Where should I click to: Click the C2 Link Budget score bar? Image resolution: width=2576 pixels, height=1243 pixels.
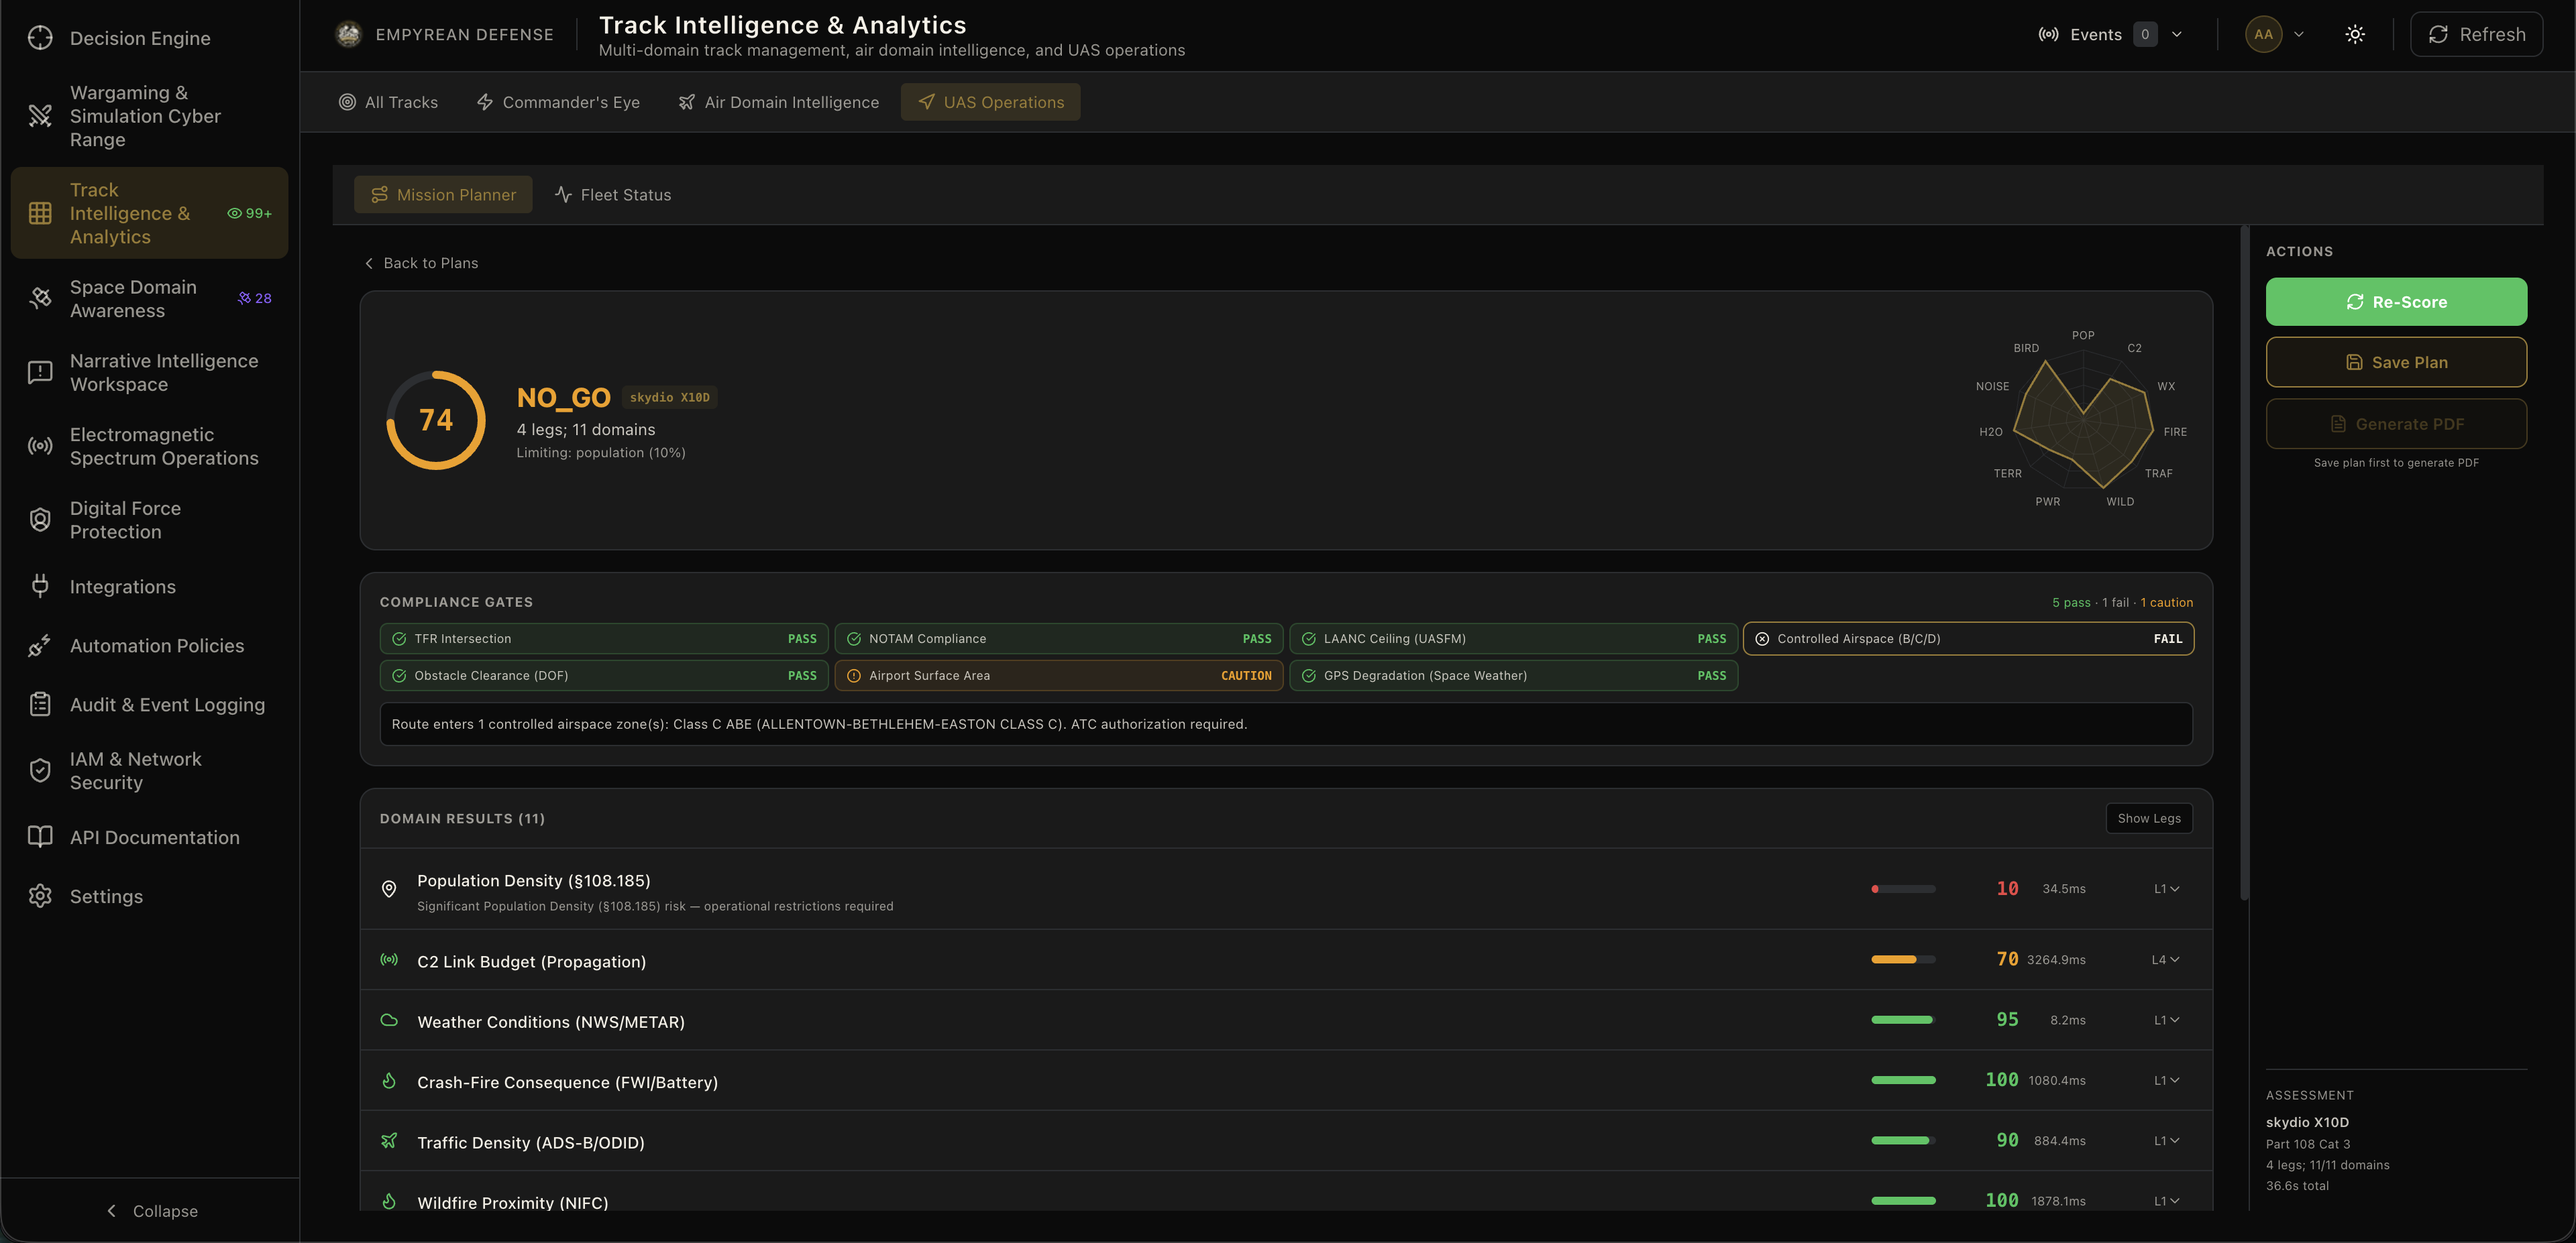(x=1903, y=959)
